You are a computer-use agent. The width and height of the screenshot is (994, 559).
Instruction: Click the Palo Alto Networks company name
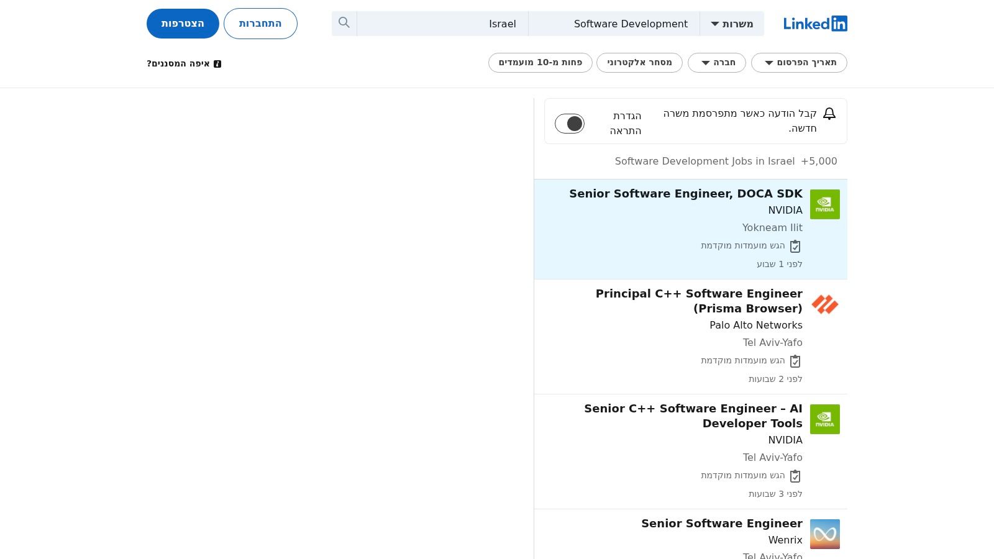pos(756,325)
